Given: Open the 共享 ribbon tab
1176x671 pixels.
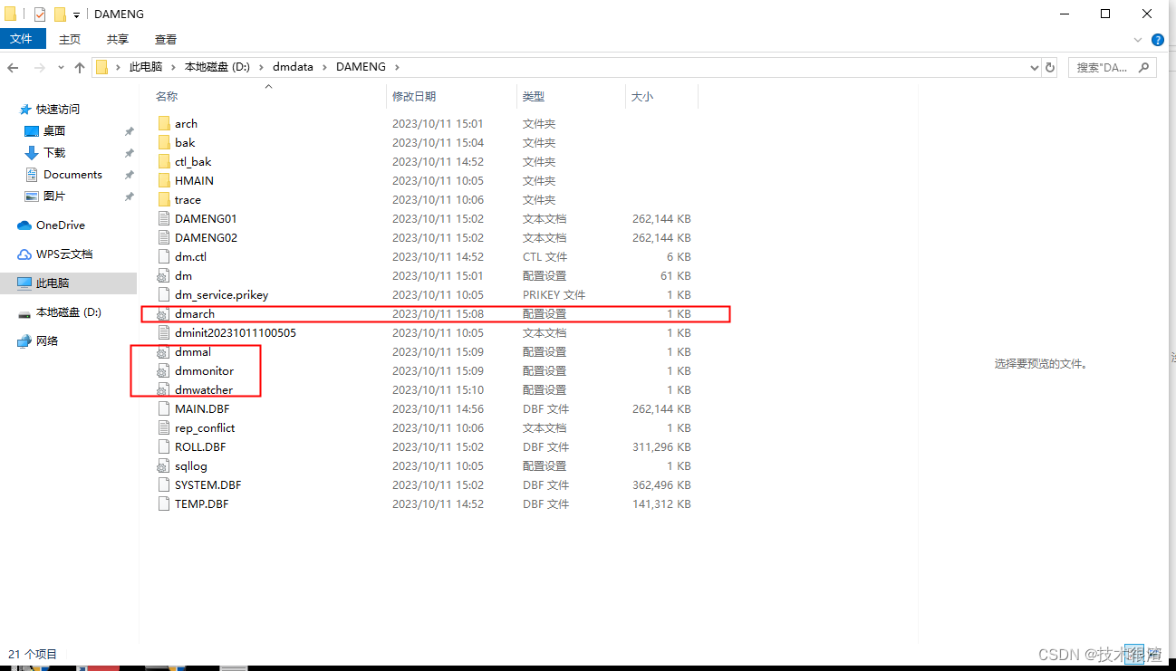Looking at the screenshot, I should coord(118,39).
